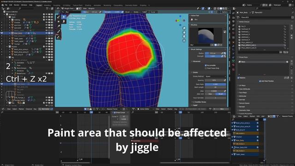This screenshot has width=295, height=166.
Task: Open the outliner filter funnel icon
Action: [x=47, y=8]
